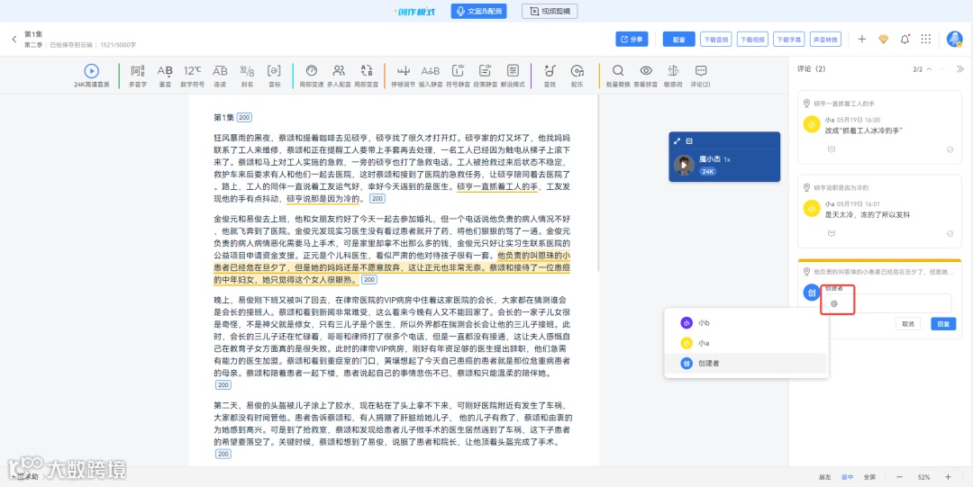Open the user avatar menu
This screenshot has width=973, height=487.
pyautogui.click(x=954, y=39)
